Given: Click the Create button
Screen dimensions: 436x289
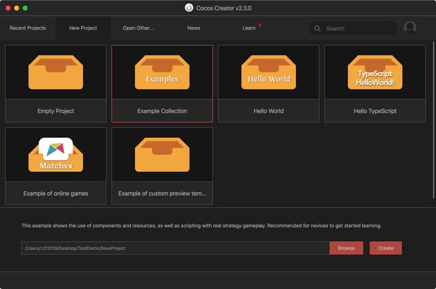Looking at the screenshot, I should 385,248.
